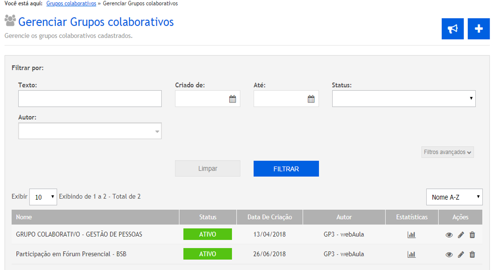Screen dimensions: 493x270
Task: Click the plus icon to add group
Action: (479, 29)
